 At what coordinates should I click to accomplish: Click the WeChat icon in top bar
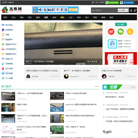[x=107, y=3]
